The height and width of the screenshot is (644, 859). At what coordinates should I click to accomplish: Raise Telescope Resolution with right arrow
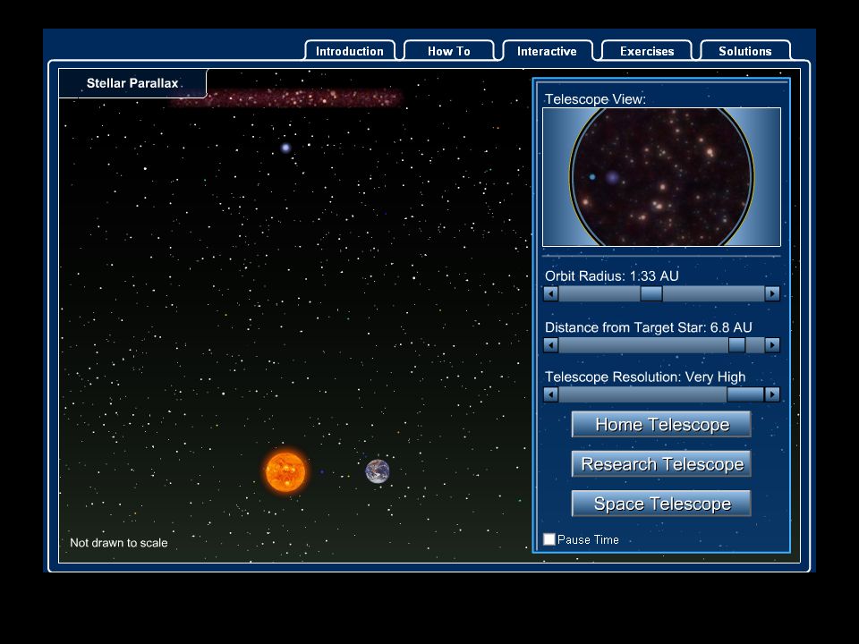coord(772,394)
